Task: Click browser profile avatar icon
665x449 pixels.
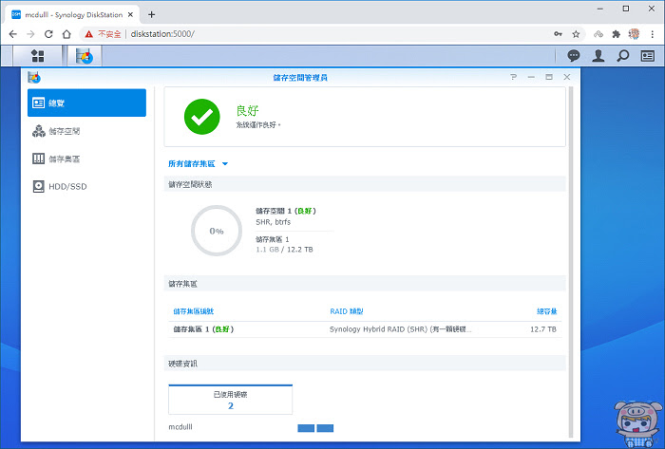Action: tap(634, 34)
